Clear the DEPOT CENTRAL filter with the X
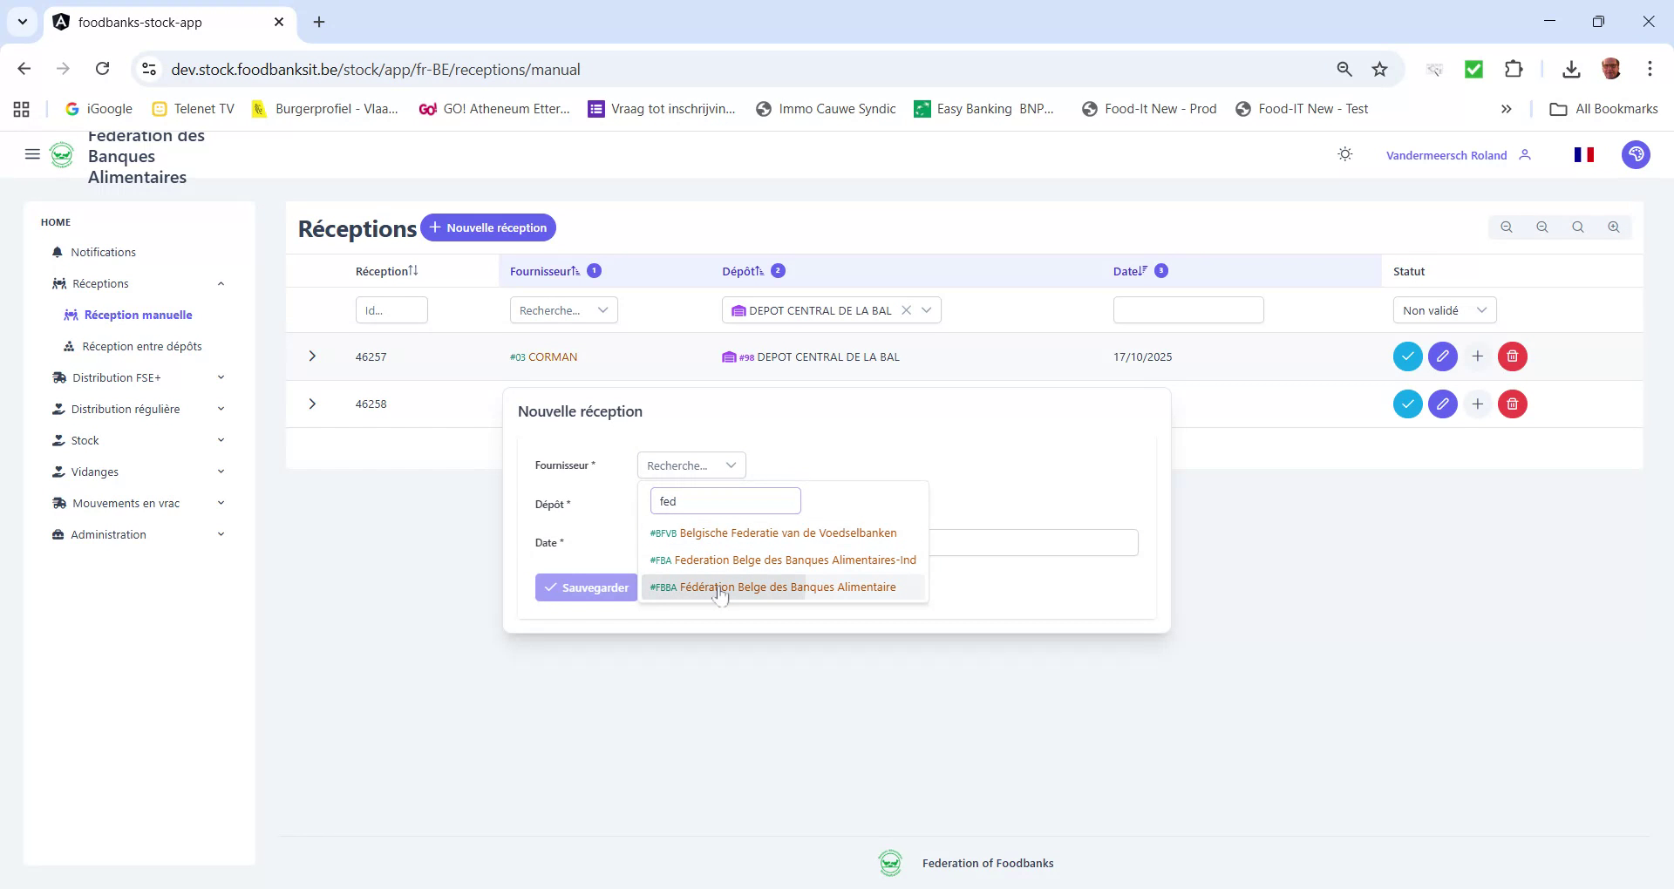The width and height of the screenshot is (1674, 889). pos(907,309)
